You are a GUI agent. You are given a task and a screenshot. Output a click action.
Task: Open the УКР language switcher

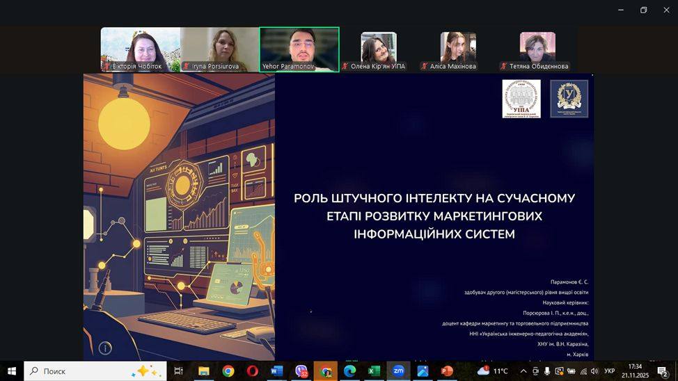click(x=609, y=371)
